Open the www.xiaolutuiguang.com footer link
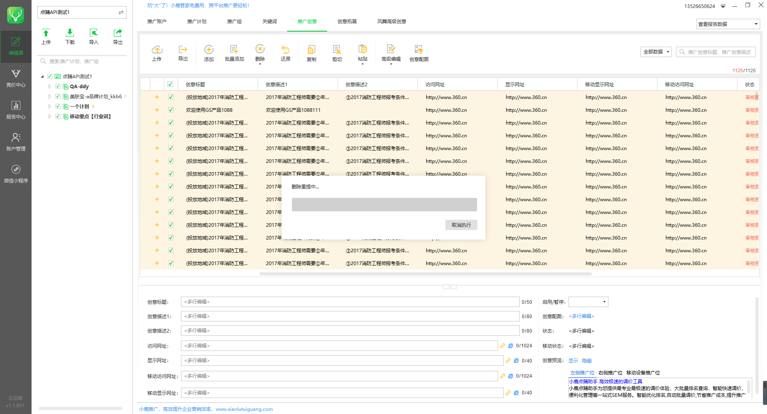Viewport: 767px width, 414px height. coord(244,409)
